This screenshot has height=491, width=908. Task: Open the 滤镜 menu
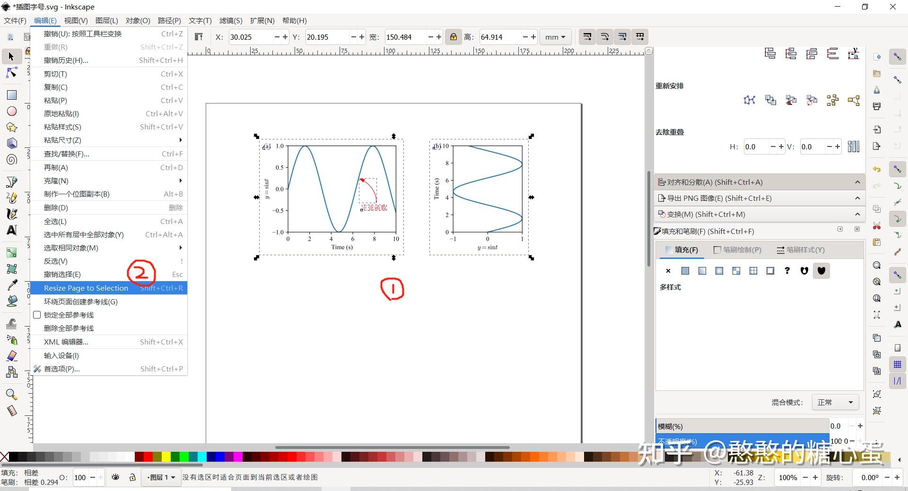tap(230, 20)
